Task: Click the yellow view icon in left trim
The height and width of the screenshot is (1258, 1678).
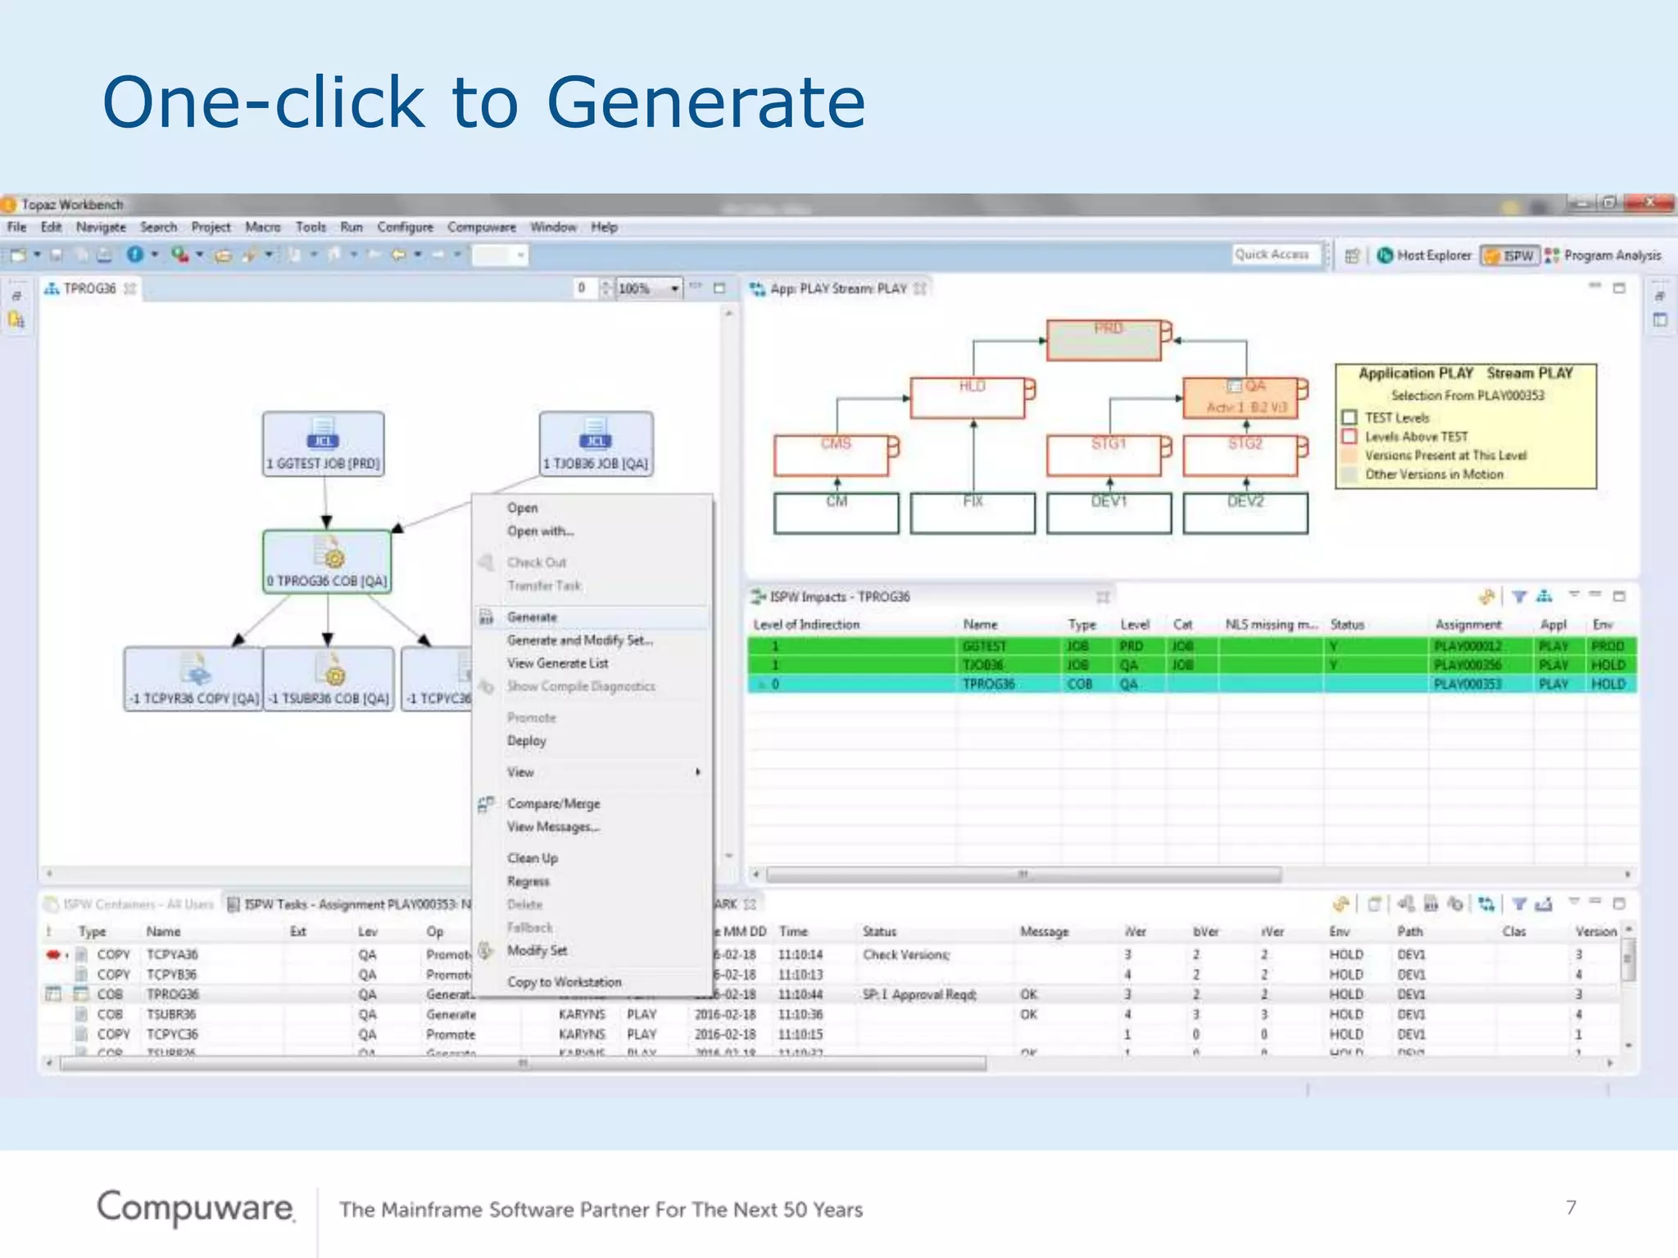Action: [x=16, y=320]
